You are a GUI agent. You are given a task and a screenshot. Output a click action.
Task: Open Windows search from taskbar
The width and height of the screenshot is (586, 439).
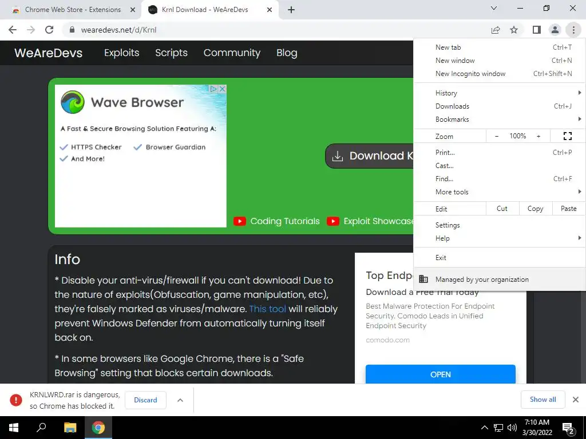click(41, 428)
